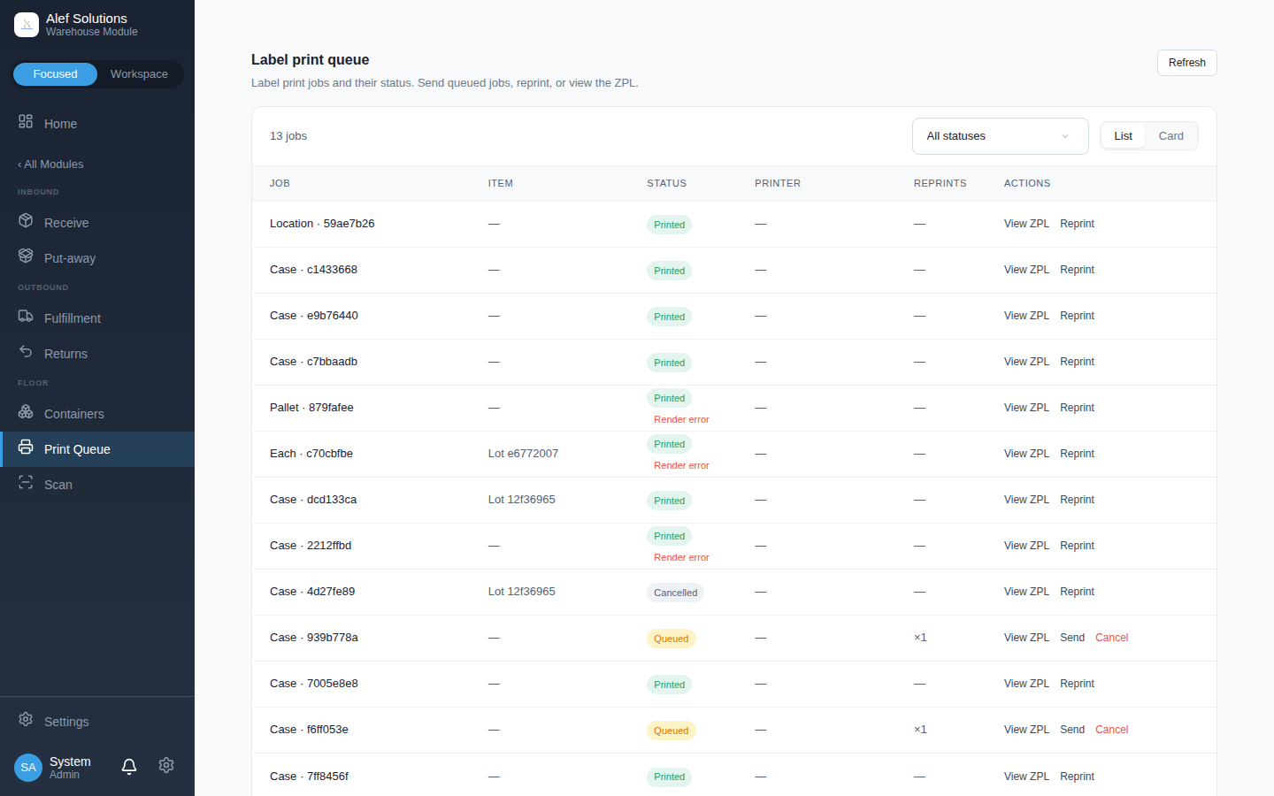
Task: Click the Scan icon in sidebar
Action: (26, 482)
